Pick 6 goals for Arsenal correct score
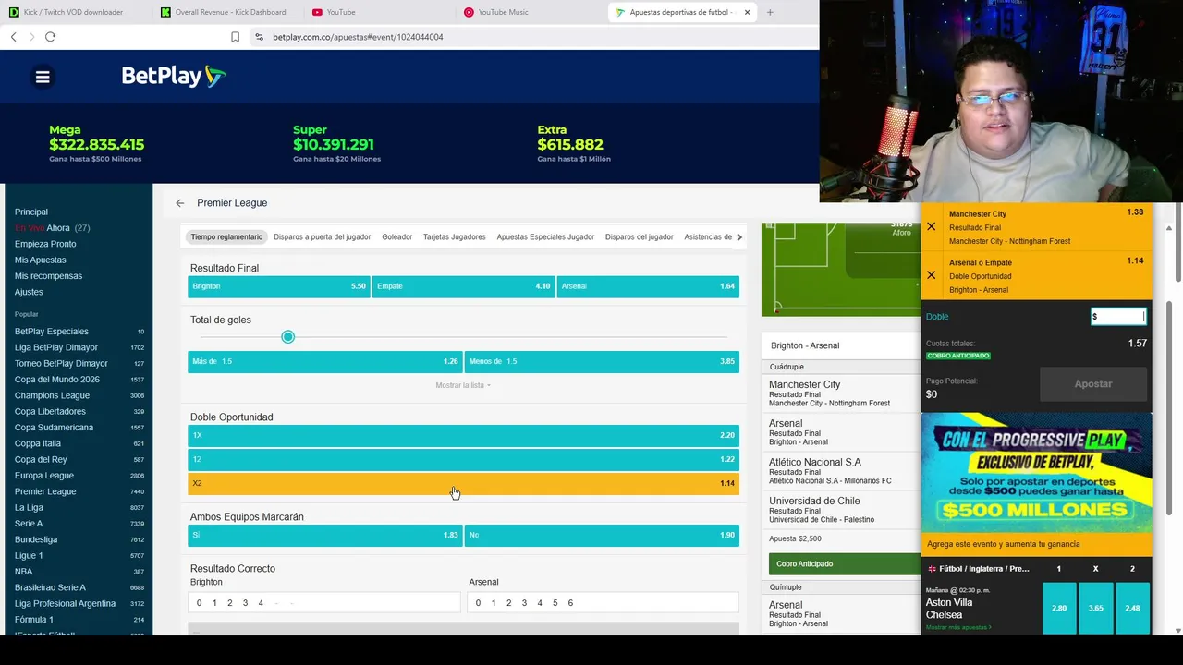 point(570,603)
